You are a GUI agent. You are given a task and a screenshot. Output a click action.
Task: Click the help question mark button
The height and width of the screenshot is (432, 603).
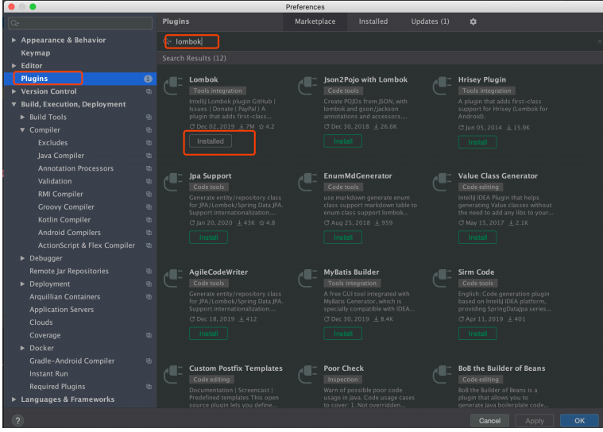tap(17, 420)
